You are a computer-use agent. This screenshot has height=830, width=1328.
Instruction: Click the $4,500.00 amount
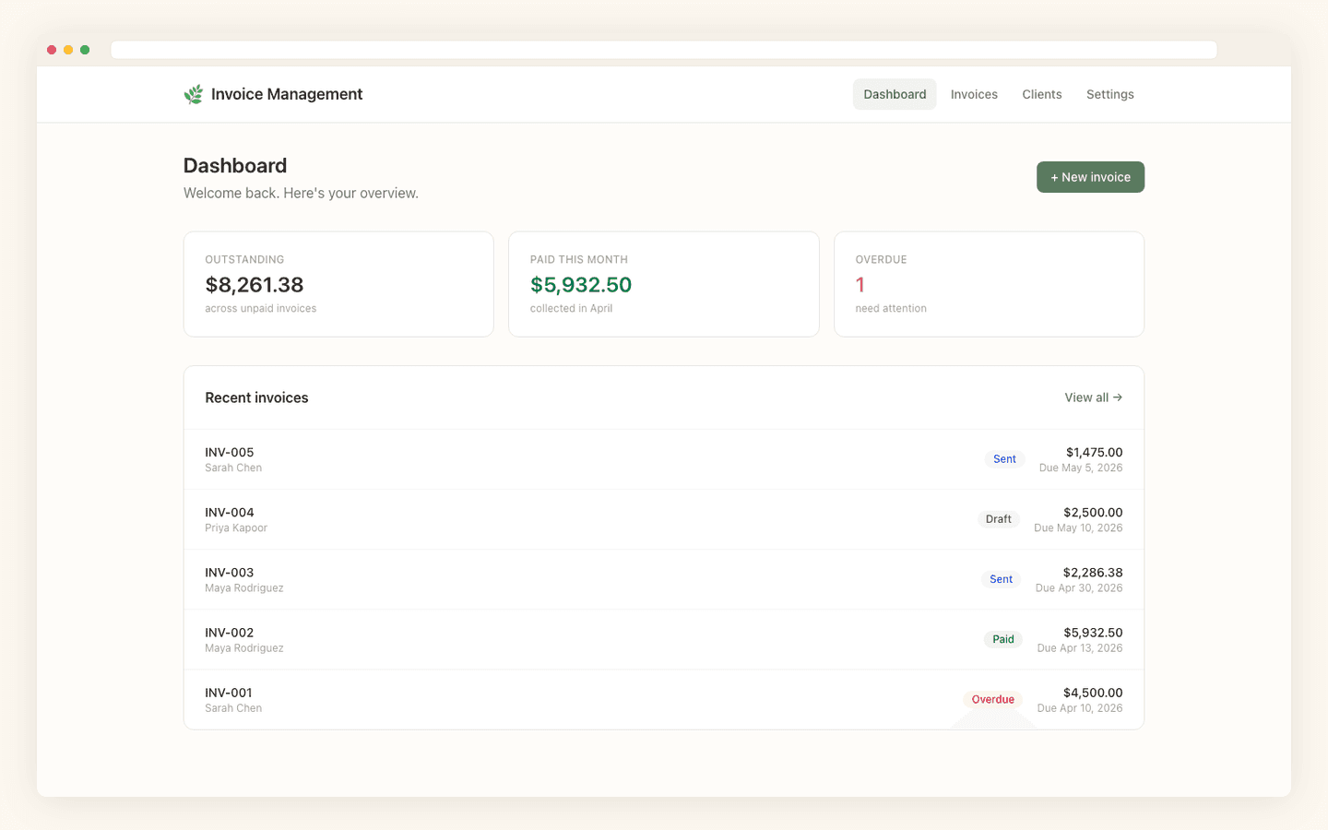click(1093, 693)
